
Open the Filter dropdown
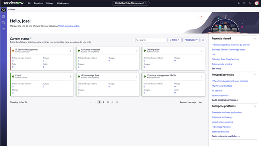(174, 40)
